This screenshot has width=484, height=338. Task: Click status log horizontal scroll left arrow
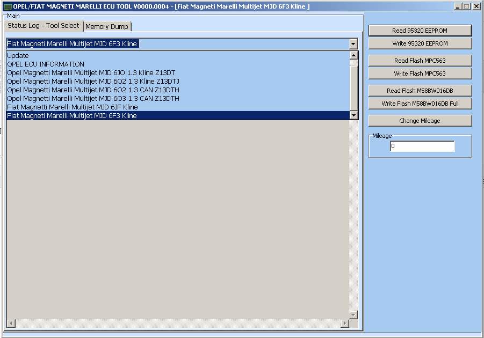(11, 323)
